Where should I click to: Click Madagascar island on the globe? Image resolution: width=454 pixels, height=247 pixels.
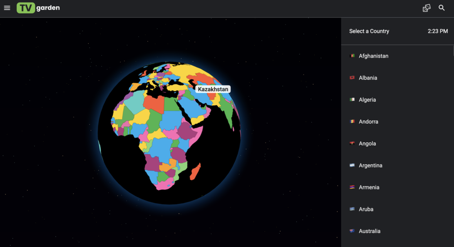point(195,172)
